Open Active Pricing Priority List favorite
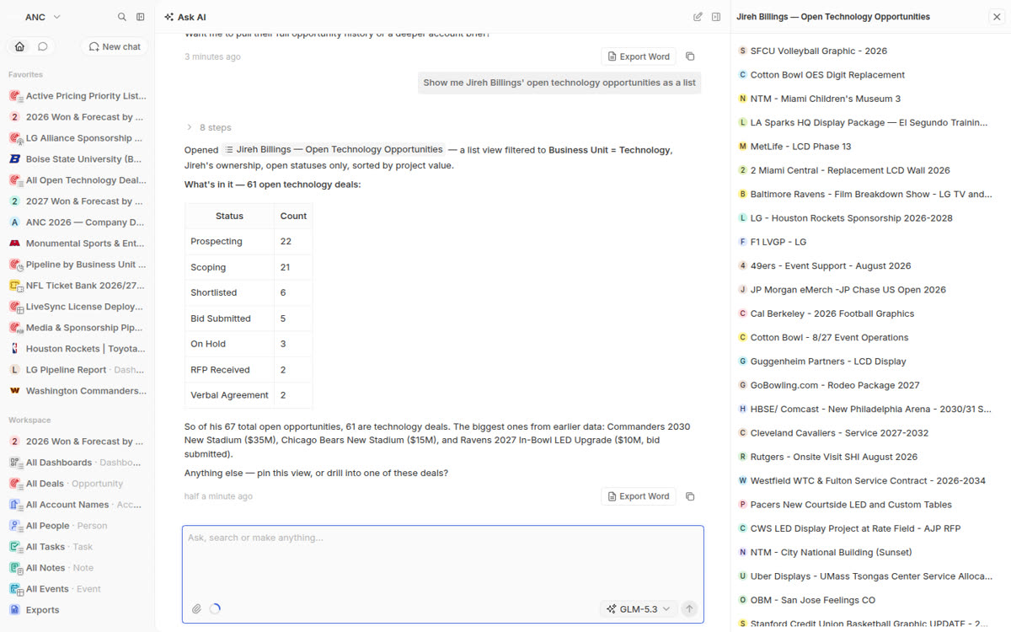 pos(78,96)
